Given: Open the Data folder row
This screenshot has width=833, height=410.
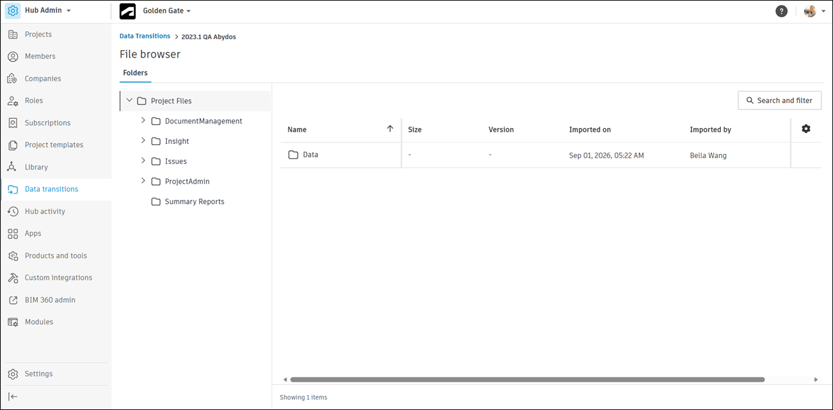Looking at the screenshot, I should (x=550, y=155).
